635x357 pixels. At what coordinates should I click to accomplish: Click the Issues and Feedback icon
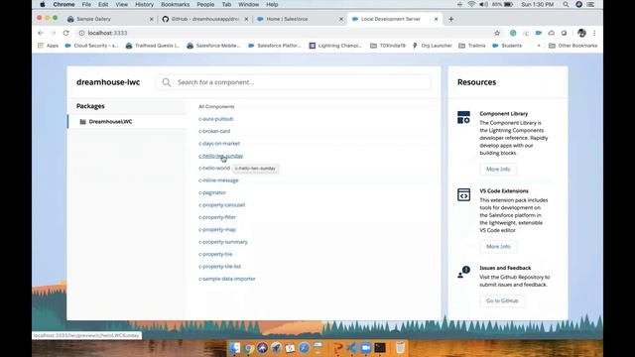pyautogui.click(x=463, y=272)
